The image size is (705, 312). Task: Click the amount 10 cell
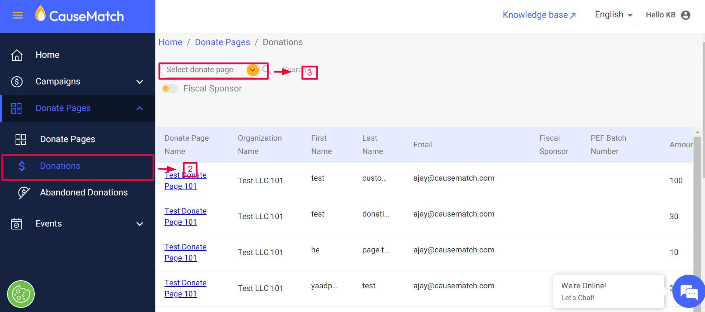pos(674,252)
